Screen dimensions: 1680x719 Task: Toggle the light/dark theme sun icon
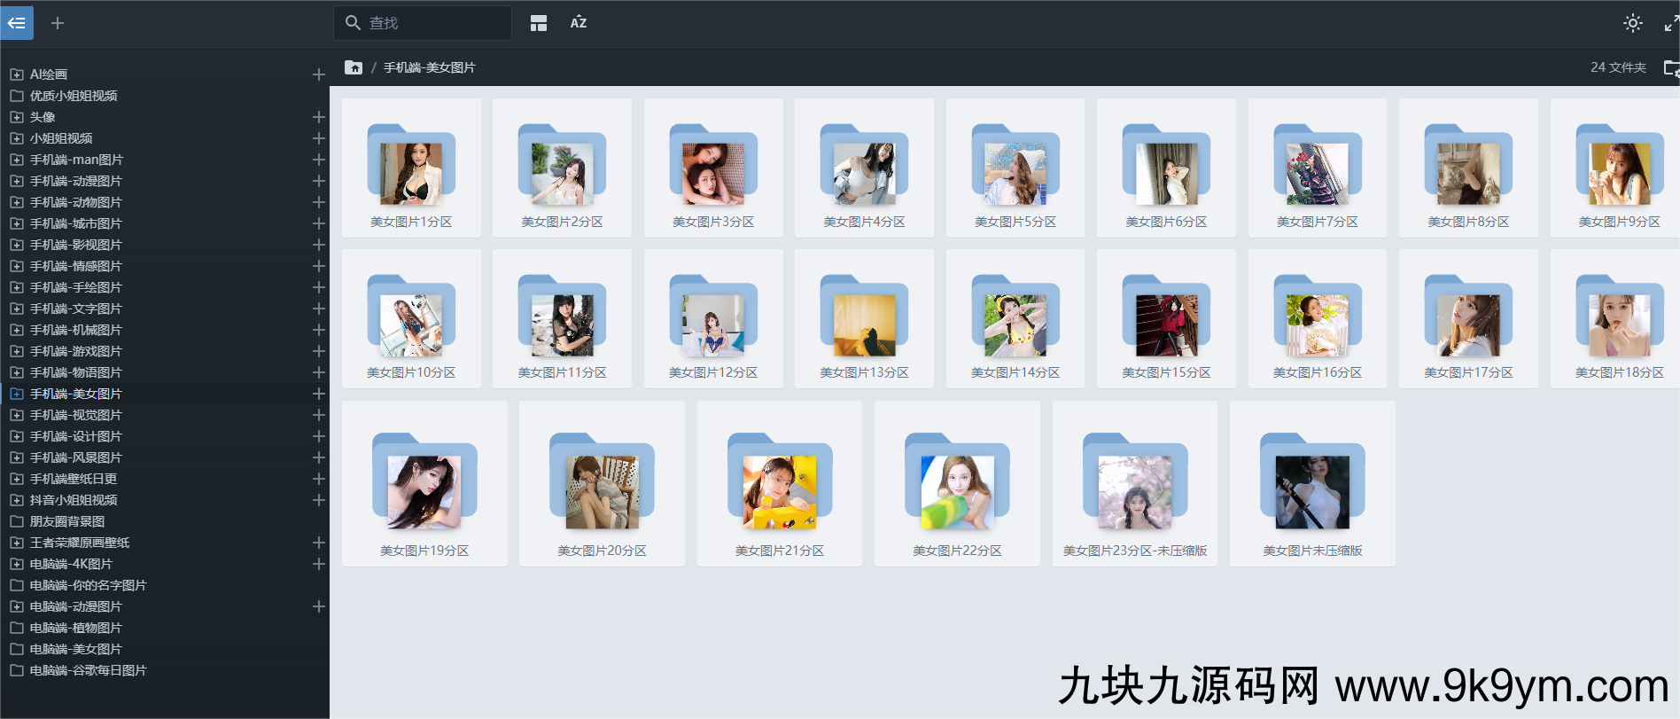tap(1632, 23)
